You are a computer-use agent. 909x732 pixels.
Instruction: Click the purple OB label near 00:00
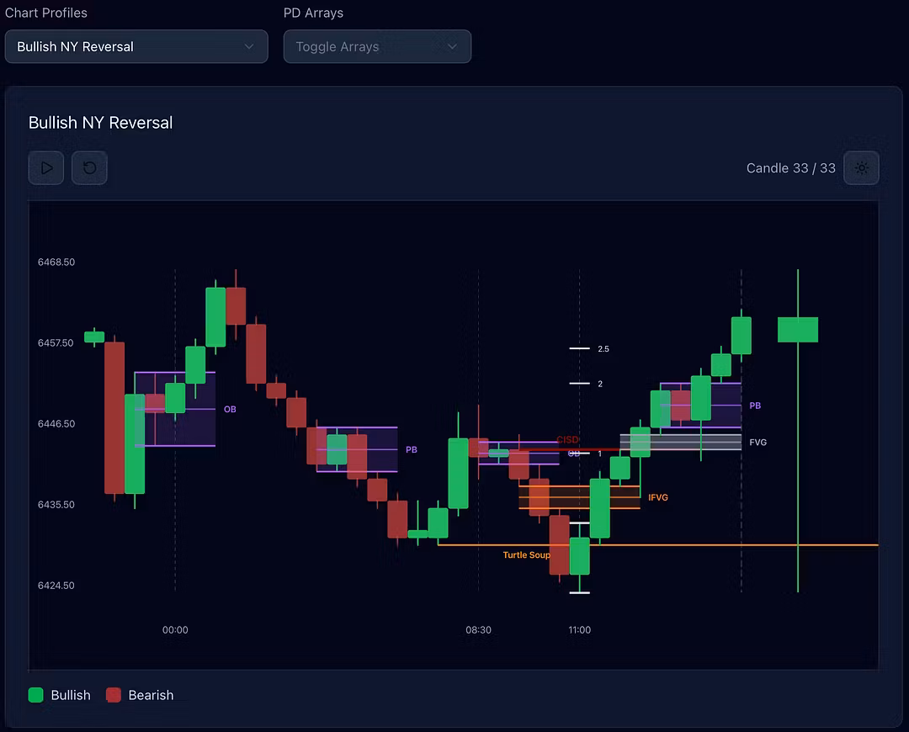coord(230,410)
